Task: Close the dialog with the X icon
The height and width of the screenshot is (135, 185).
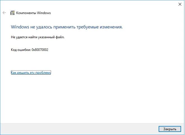Action: point(180,4)
